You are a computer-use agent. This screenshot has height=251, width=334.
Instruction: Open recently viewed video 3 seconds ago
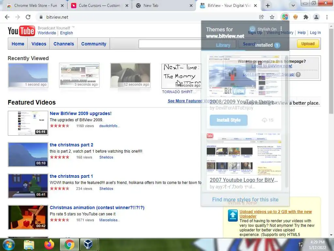(x=79, y=75)
